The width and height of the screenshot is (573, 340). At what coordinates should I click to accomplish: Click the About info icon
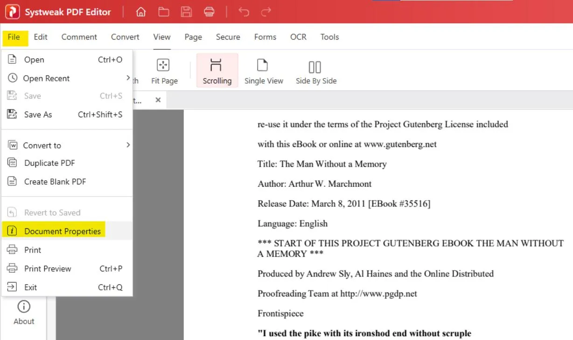(23, 311)
